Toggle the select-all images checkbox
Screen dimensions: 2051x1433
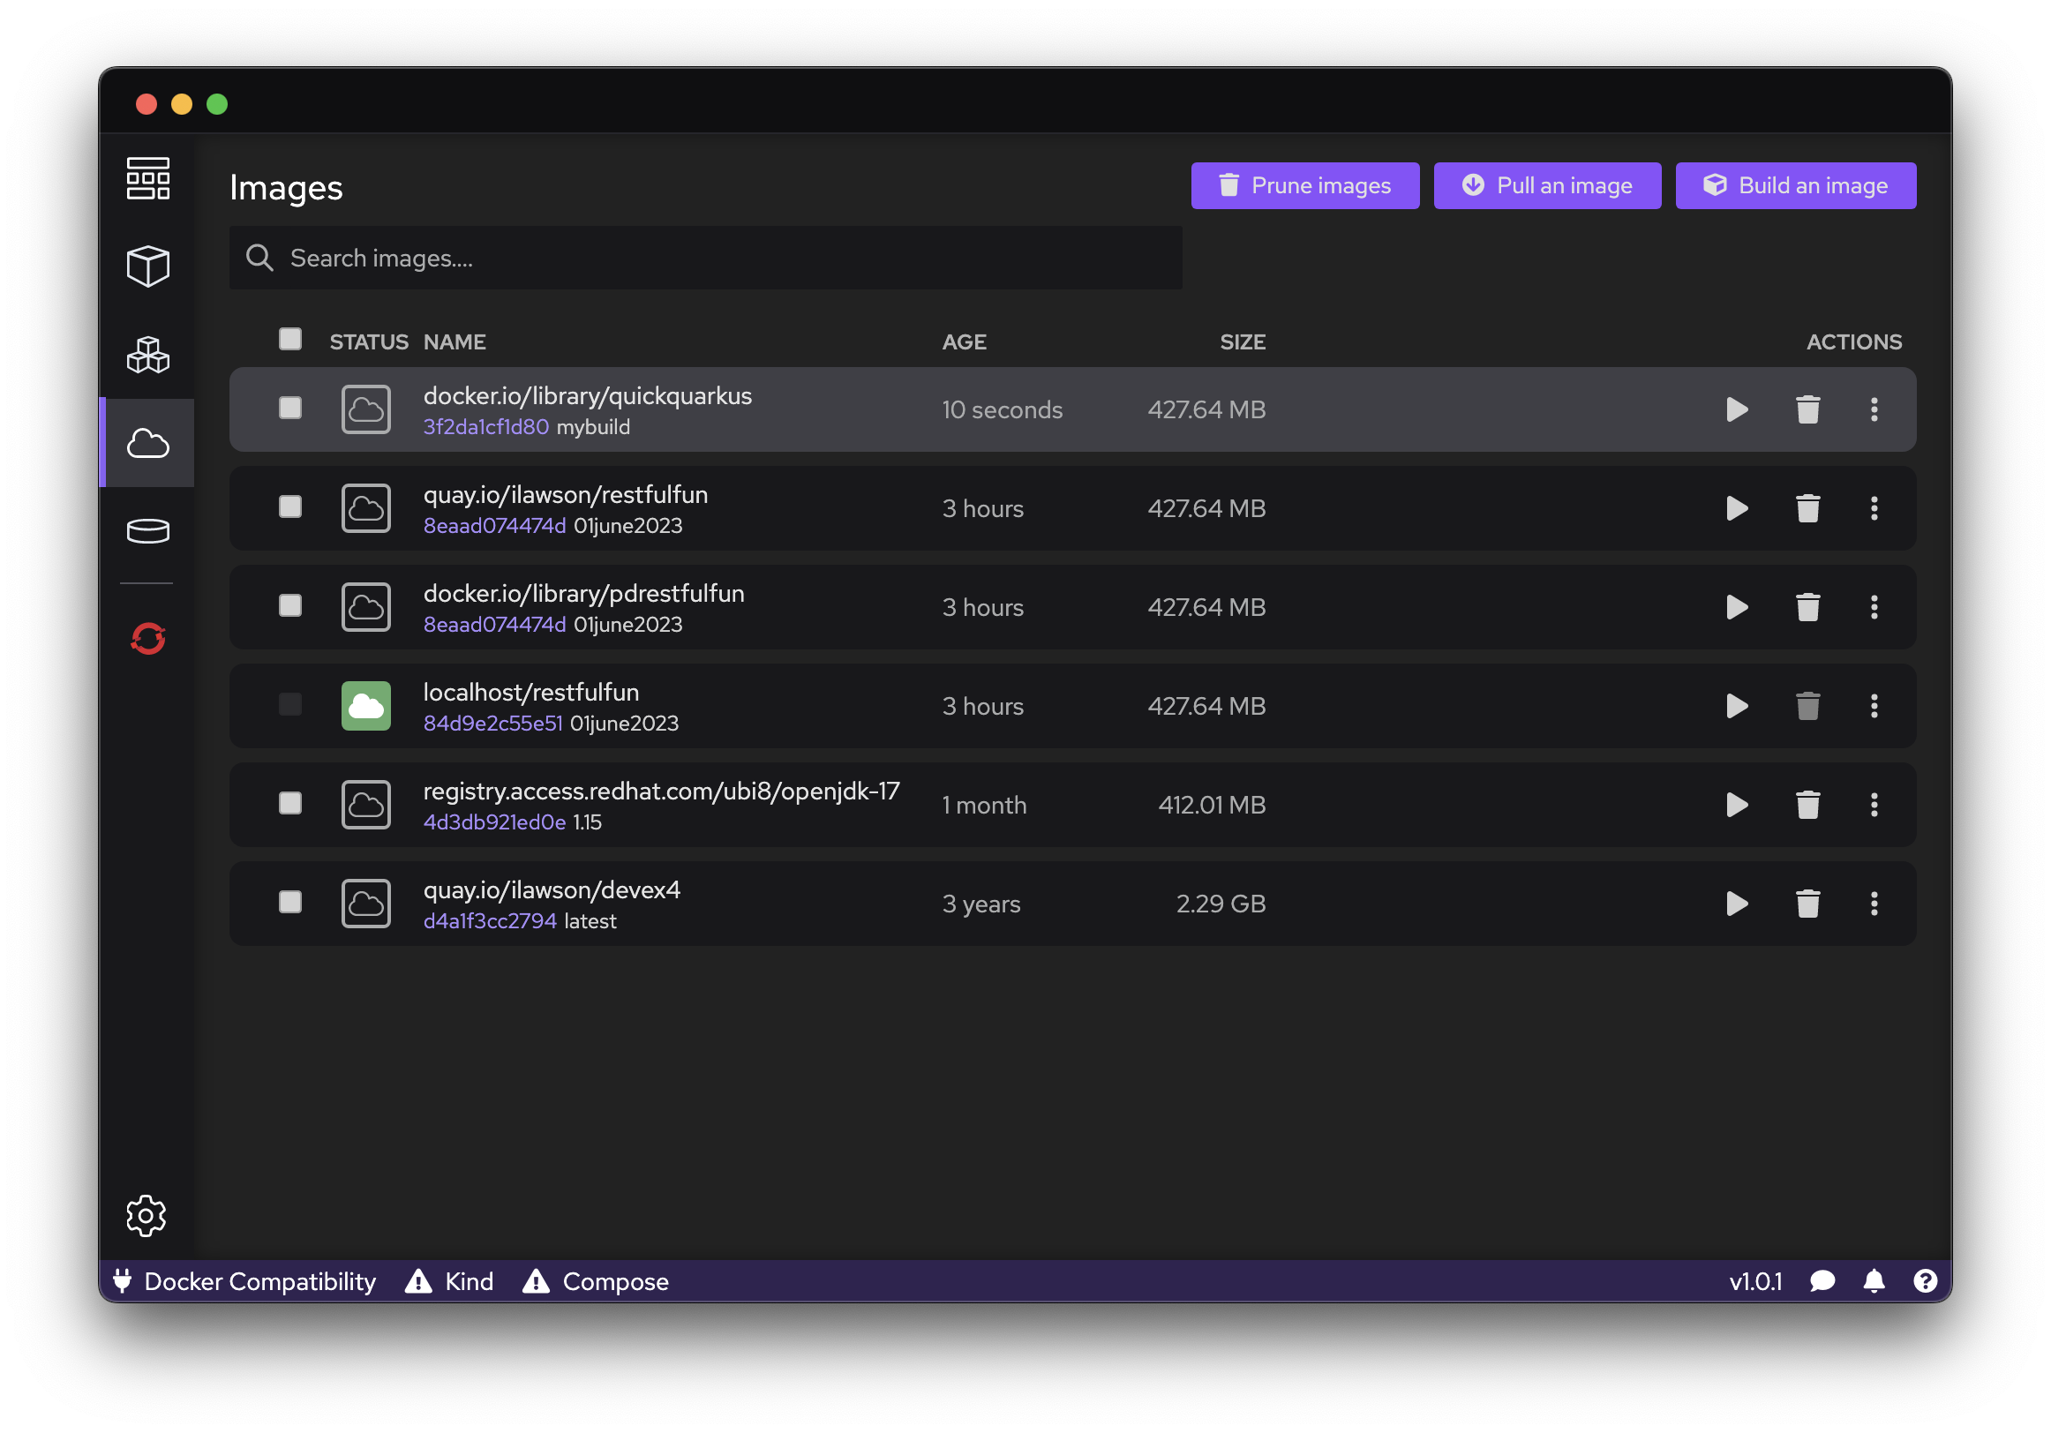click(290, 340)
